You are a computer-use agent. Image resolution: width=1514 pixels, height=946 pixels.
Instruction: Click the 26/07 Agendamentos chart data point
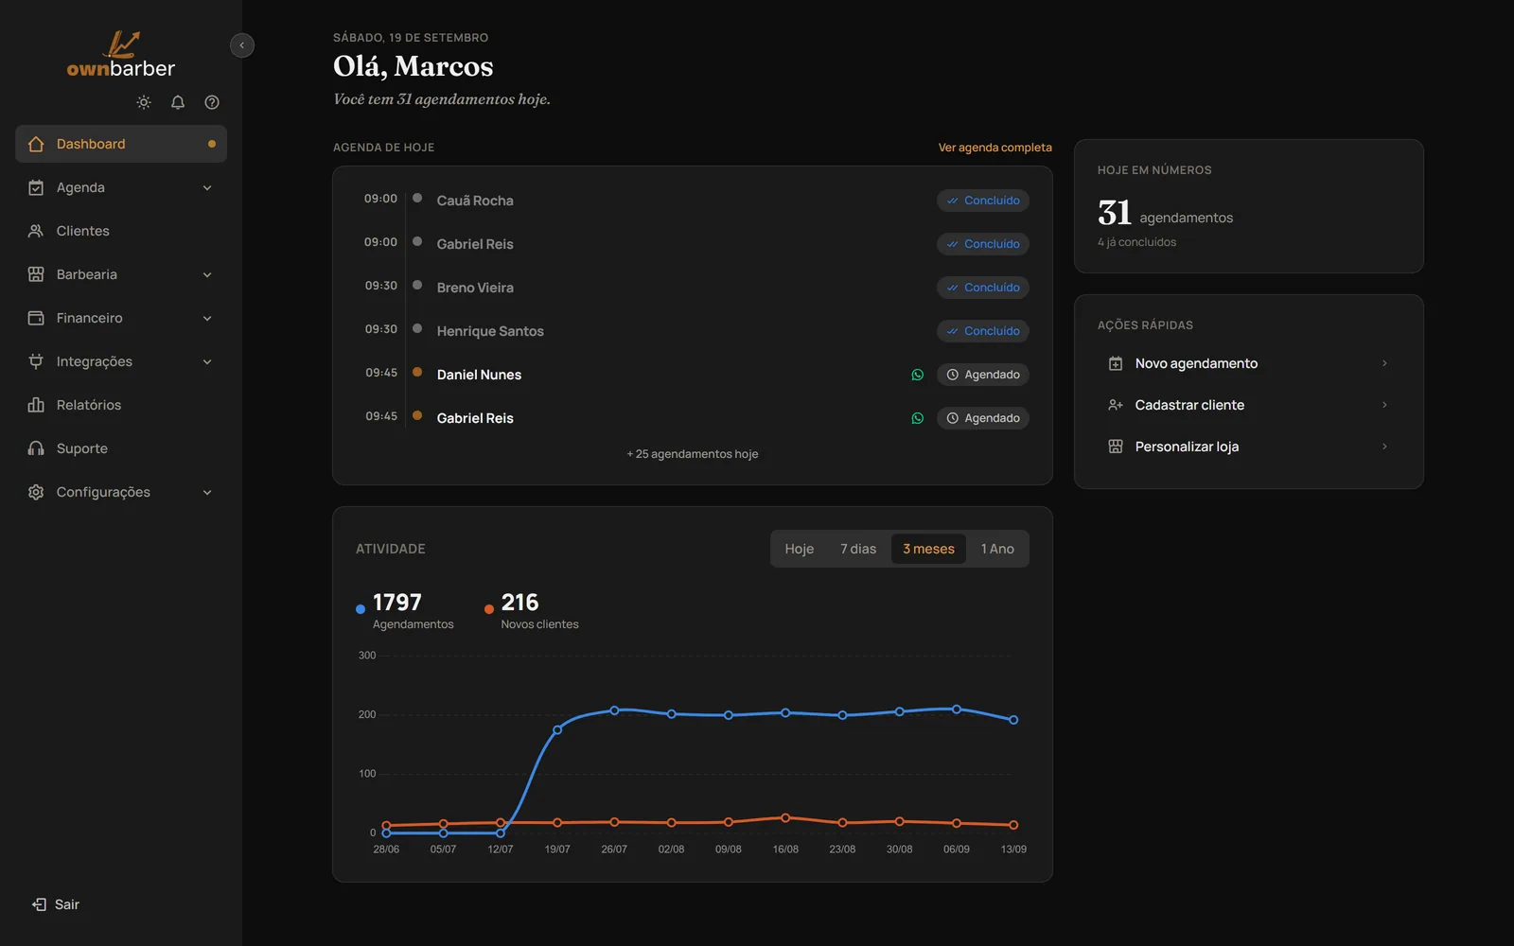614,710
